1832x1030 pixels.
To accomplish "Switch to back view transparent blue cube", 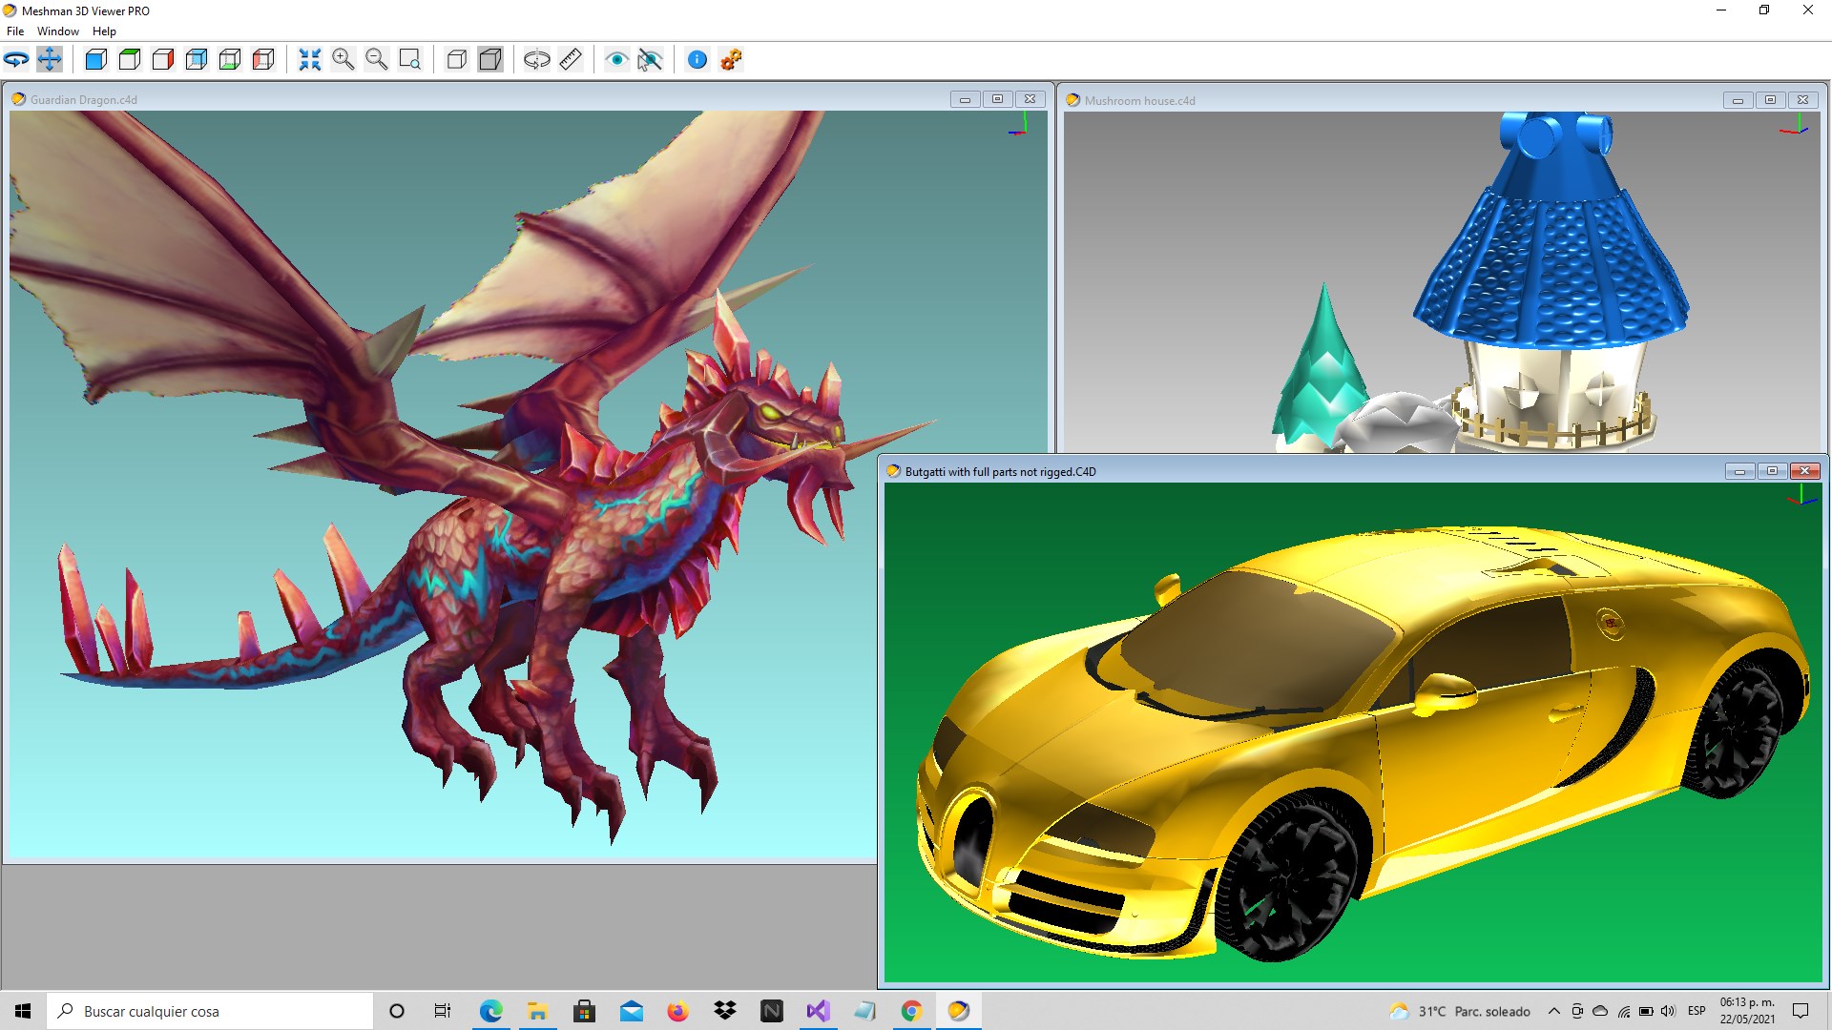I will (197, 59).
